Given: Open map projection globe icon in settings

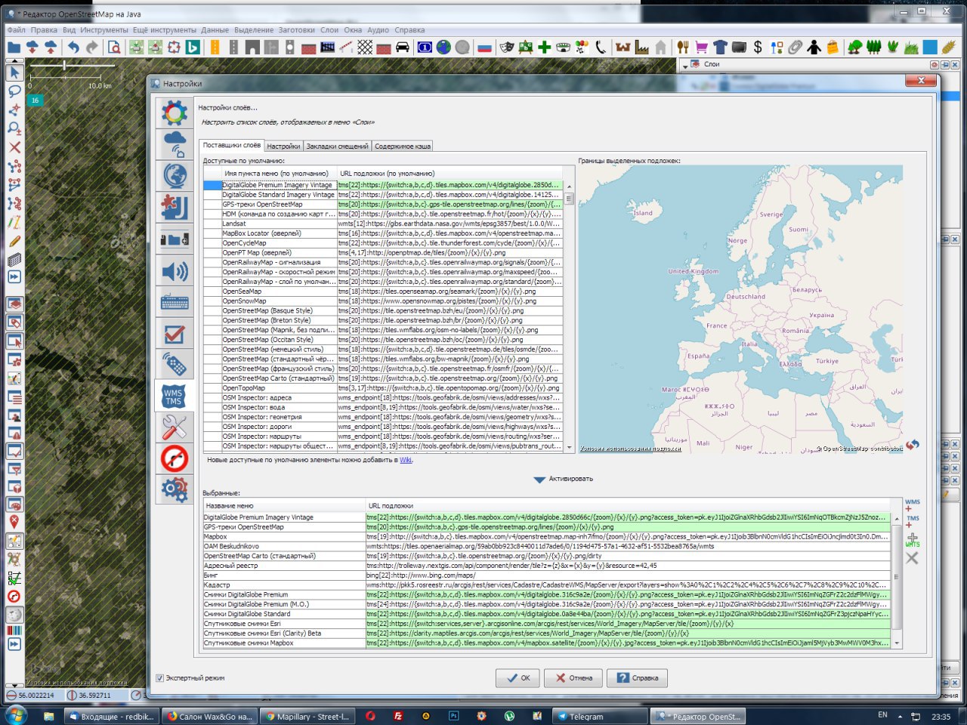Looking at the screenshot, I should [175, 176].
